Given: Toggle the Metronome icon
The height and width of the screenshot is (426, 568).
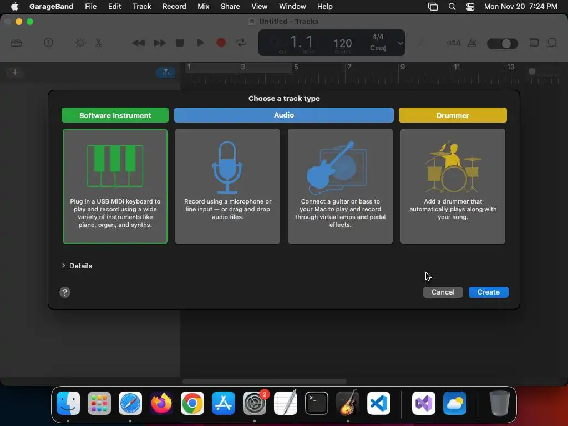Looking at the screenshot, I should coord(472,43).
